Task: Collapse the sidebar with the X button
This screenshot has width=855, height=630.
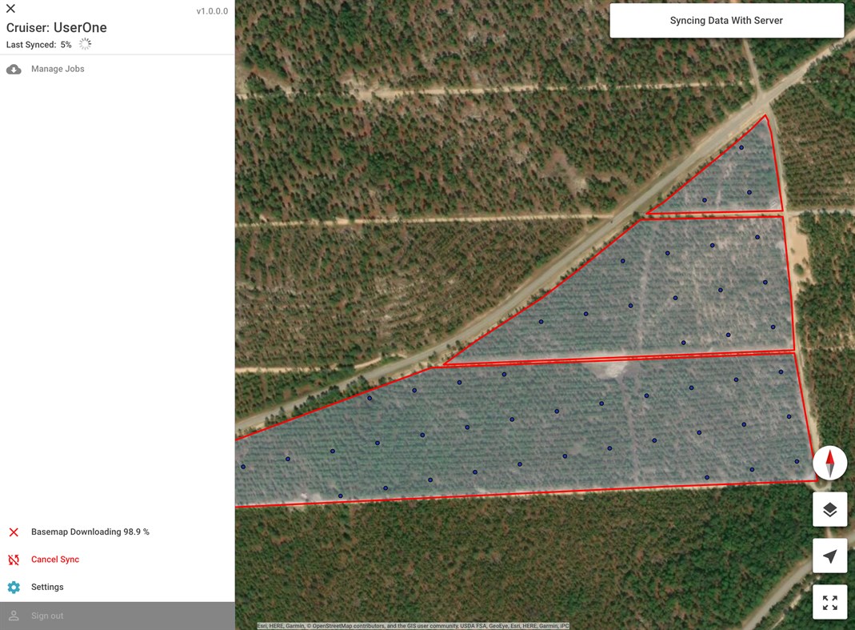Action: pos(10,9)
